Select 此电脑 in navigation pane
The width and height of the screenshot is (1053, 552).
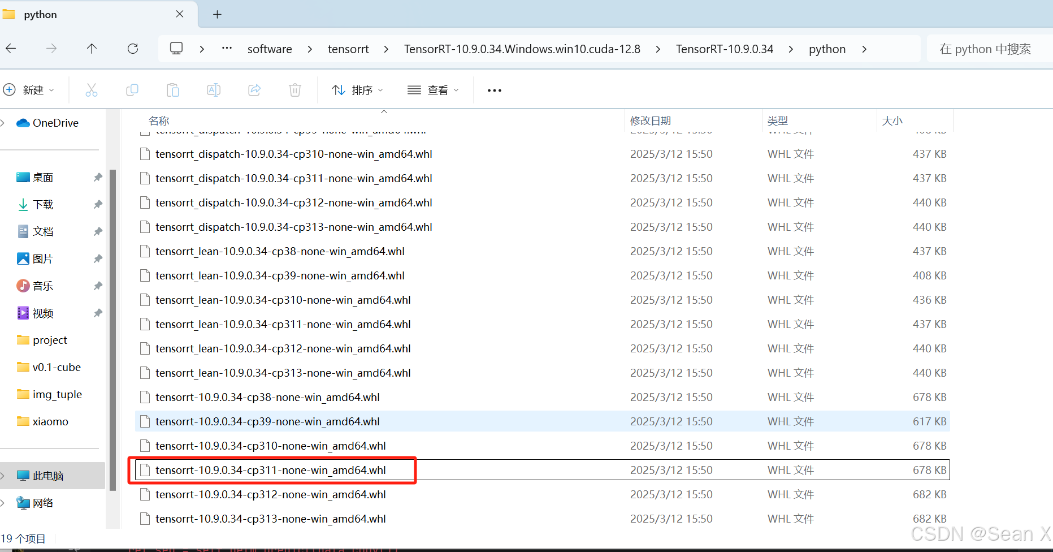click(53, 476)
